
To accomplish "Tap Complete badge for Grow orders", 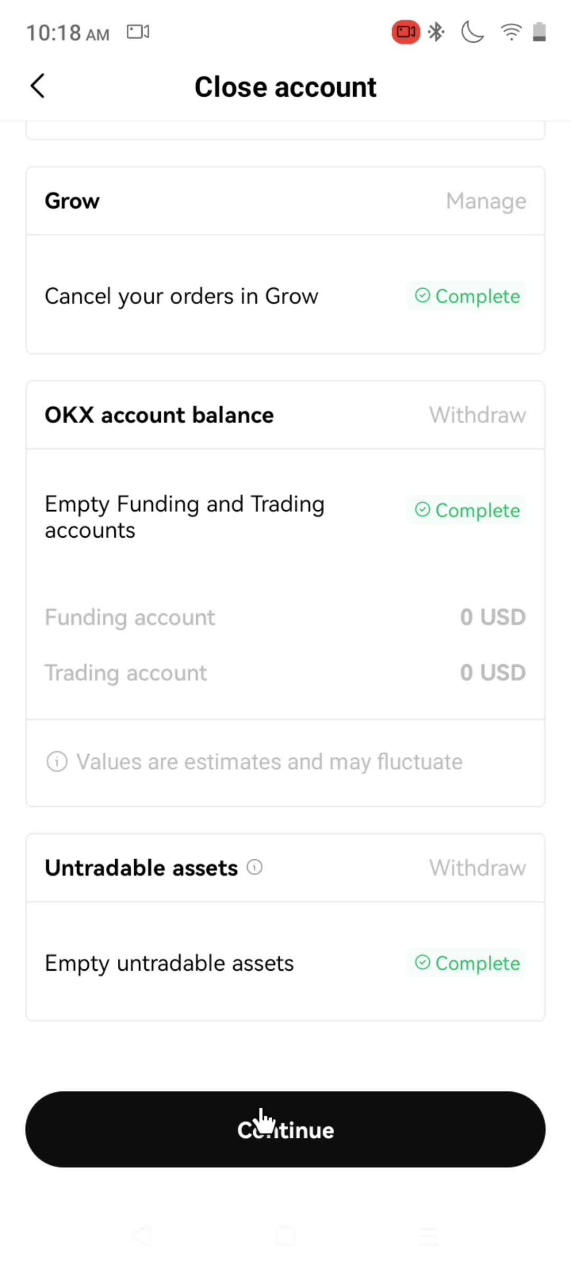I will (x=466, y=296).
